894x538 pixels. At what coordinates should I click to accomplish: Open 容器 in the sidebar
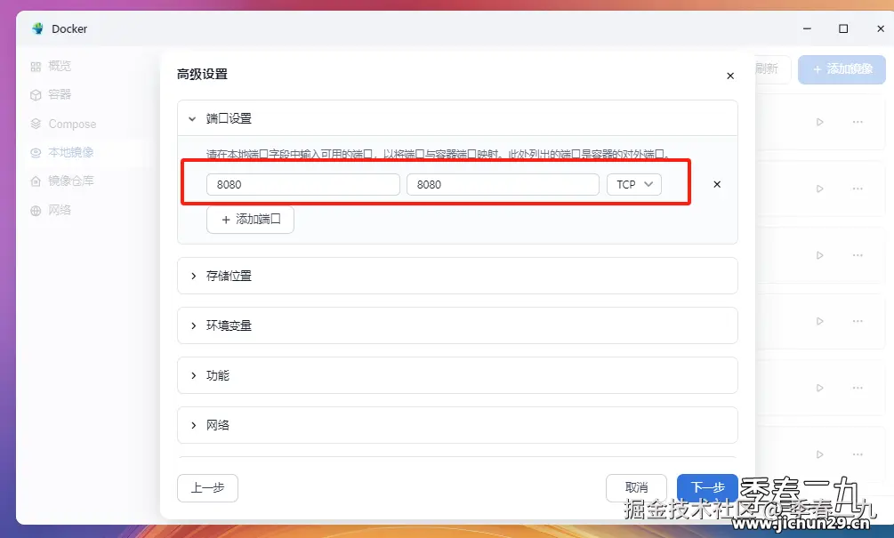point(60,94)
